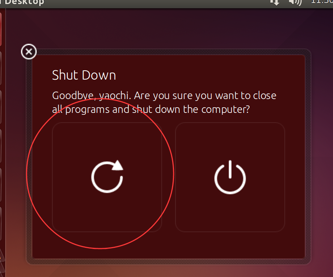Click the topmost red launcher tile
Screen dimensions: 333x277
(1, 29)
